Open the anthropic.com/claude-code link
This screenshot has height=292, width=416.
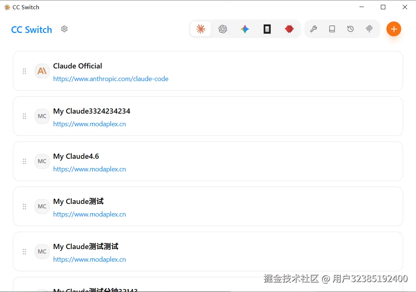tap(111, 79)
